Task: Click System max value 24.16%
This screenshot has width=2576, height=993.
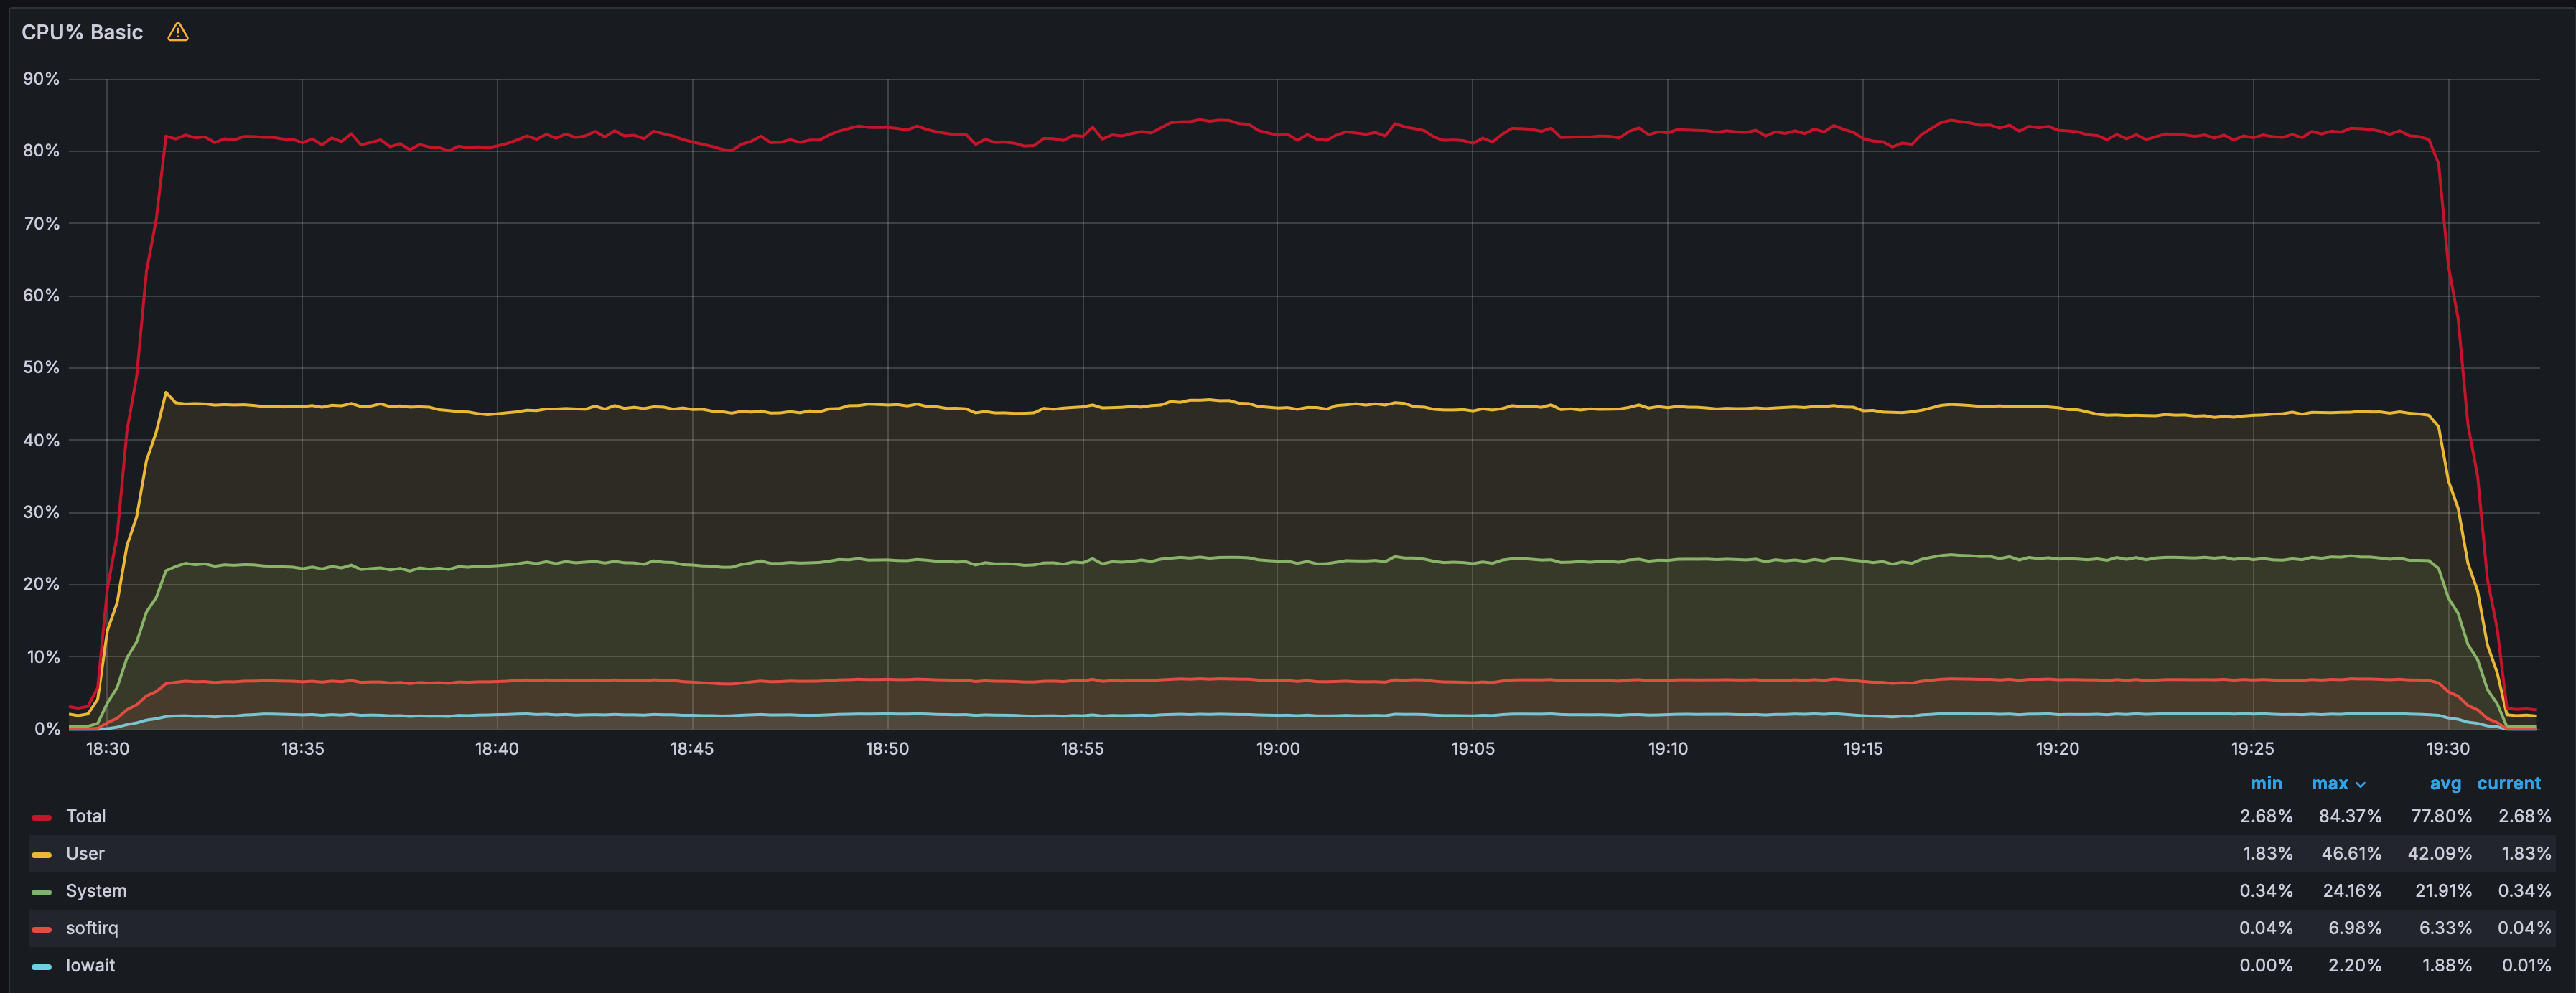Action: pos(2351,890)
